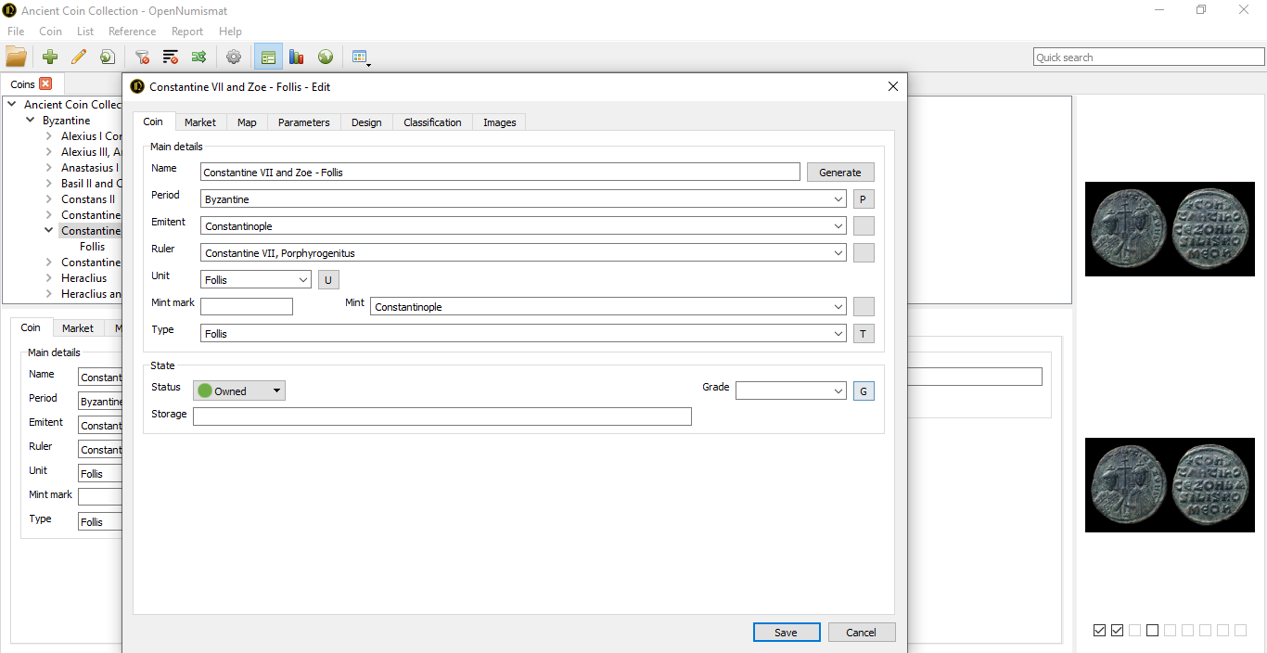Toggle the detail card view toolbar icon

point(268,57)
